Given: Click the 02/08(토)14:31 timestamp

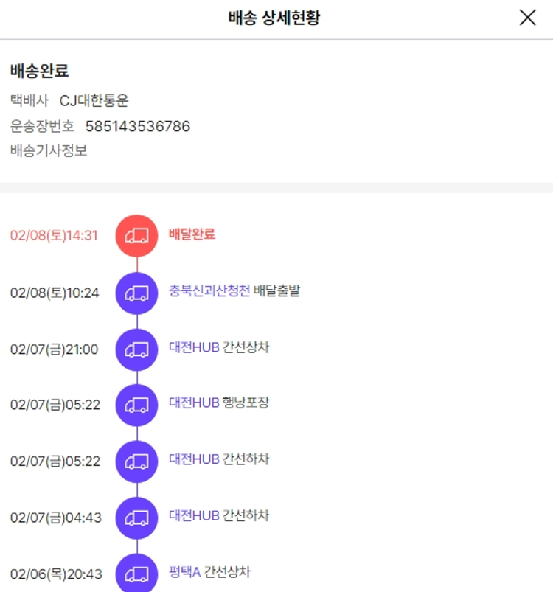Looking at the screenshot, I should (54, 236).
